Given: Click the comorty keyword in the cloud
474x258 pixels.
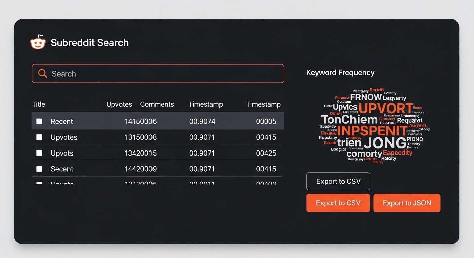Looking at the screenshot, I should coord(365,154).
